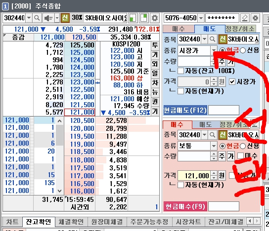Click the buy panel 수량 stepper
The width and height of the screenshot is (269, 231).
point(214,156)
